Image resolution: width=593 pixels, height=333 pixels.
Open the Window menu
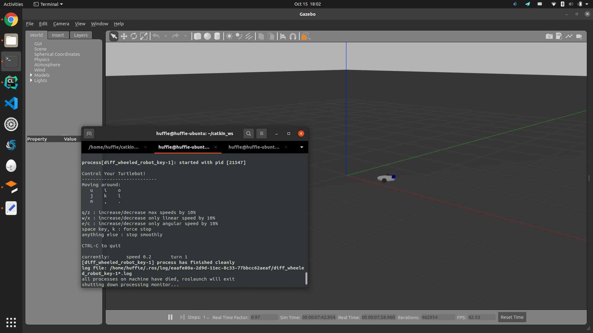click(x=99, y=24)
